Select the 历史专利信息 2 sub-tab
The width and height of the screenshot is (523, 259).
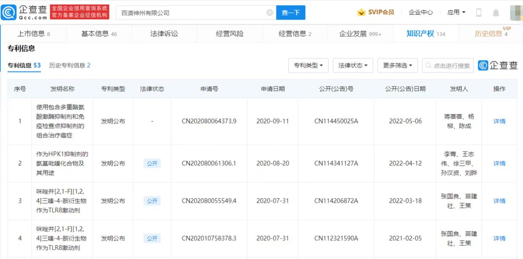(70, 65)
